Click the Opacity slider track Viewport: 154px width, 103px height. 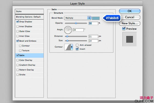click(76, 23)
